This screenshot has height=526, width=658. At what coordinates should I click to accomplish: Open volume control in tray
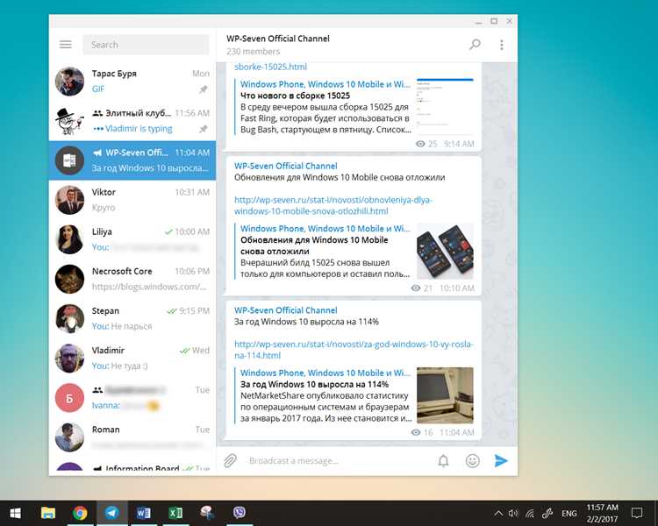513,514
